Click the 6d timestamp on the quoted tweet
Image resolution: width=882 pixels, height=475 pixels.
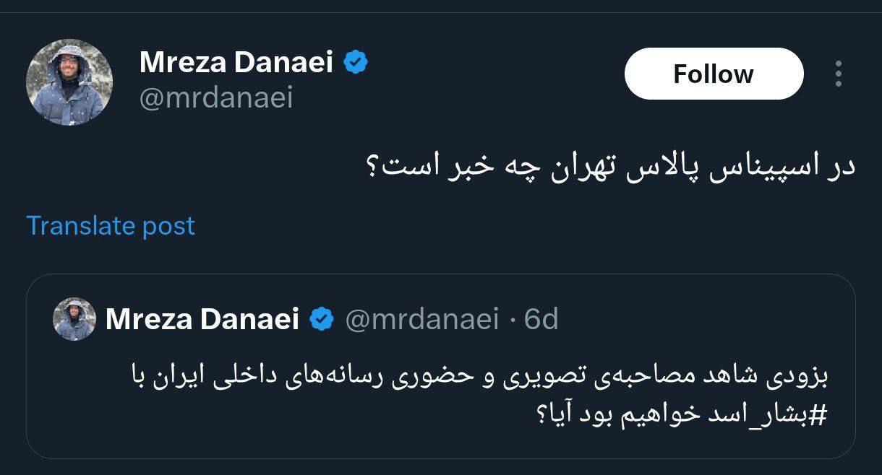coord(539,318)
